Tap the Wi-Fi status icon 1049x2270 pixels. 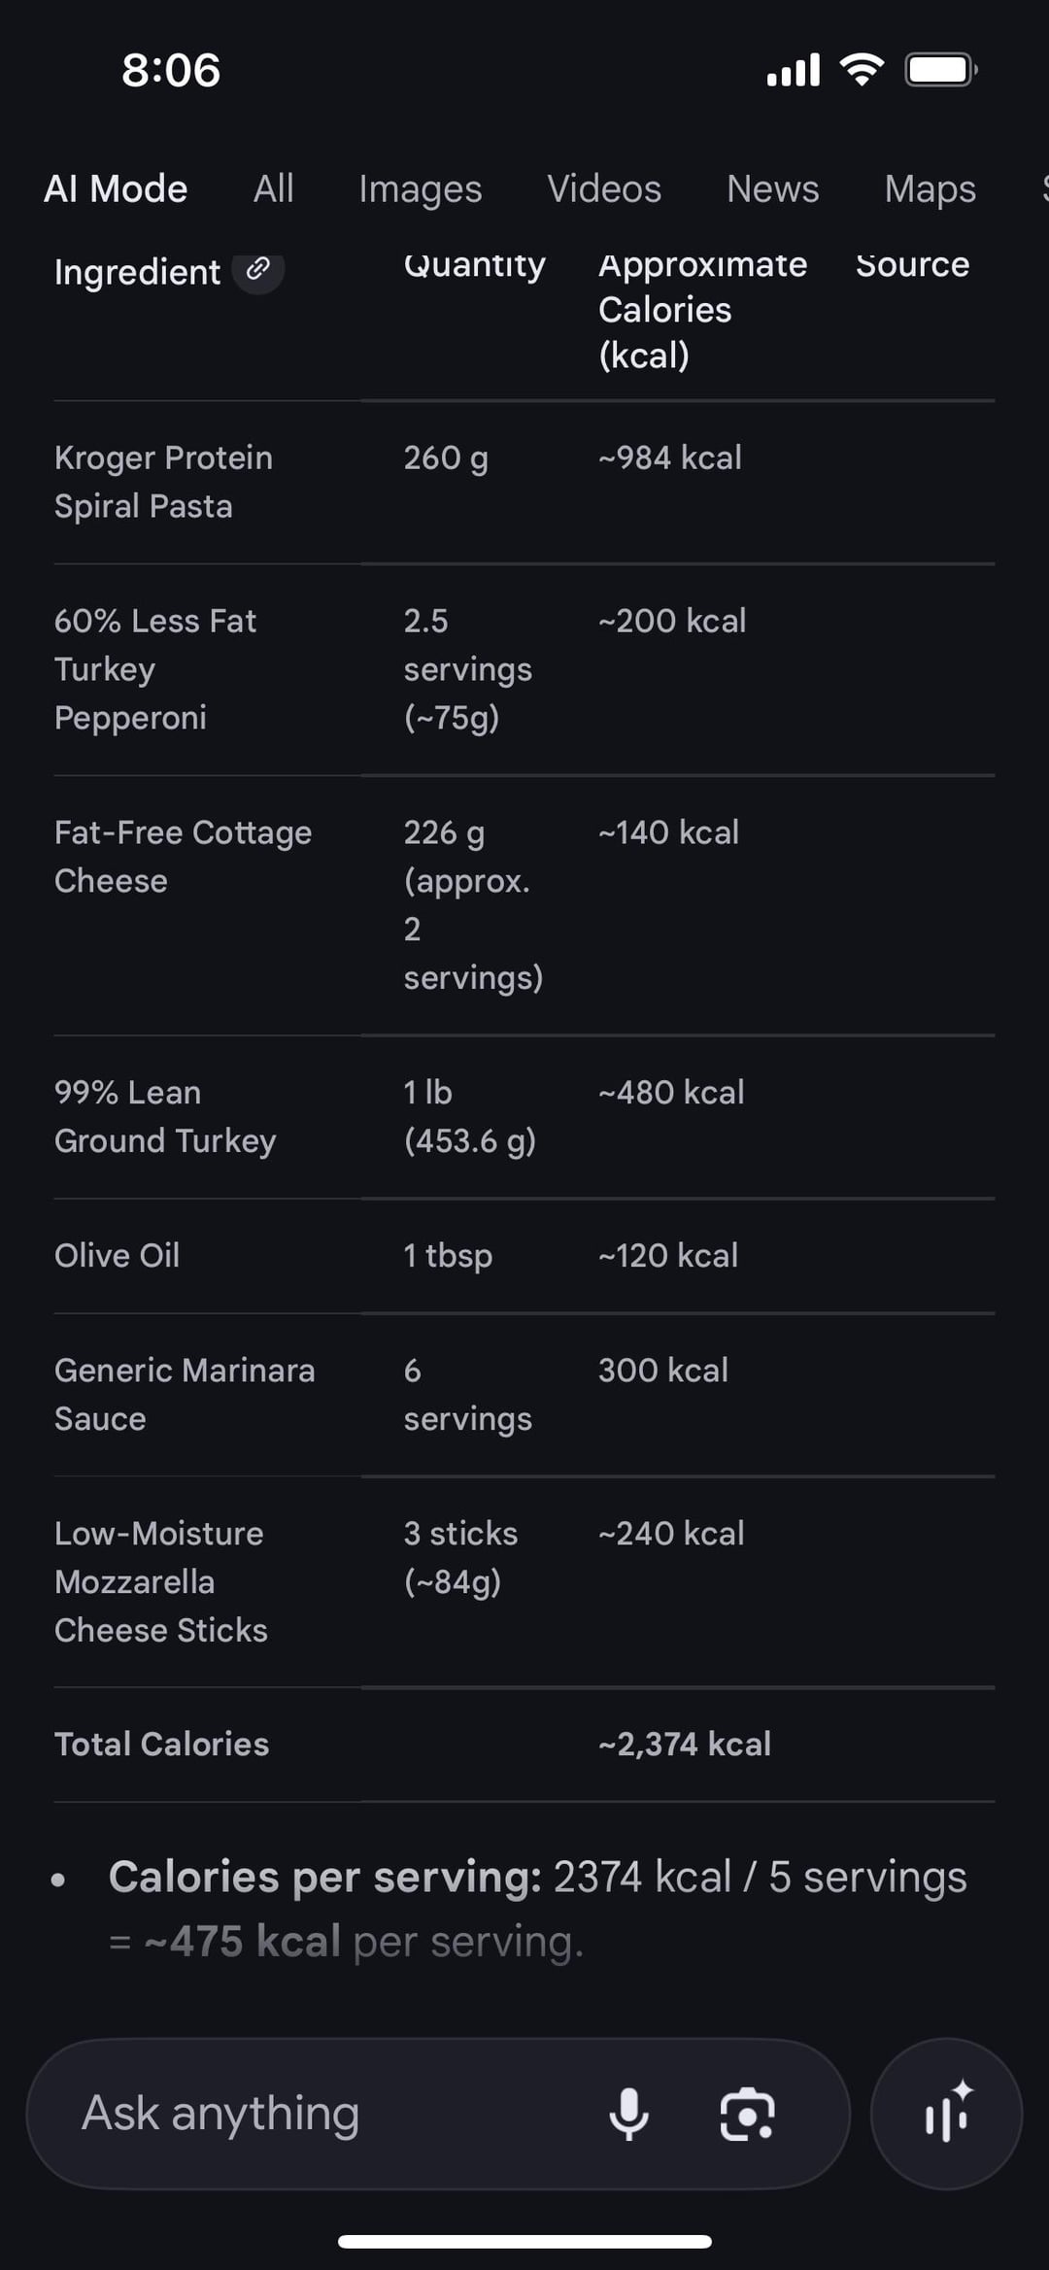click(x=862, y=70)
